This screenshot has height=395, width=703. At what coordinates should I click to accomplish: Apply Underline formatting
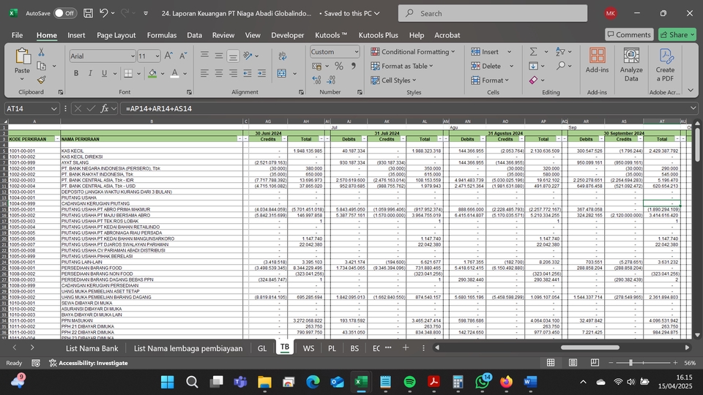[x=104, y=73]
